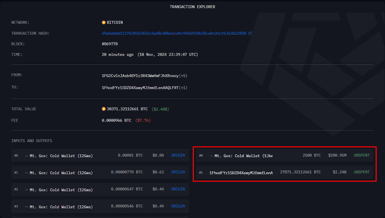385x218 pixels.
Task: Click the Mt. Gox entity icon in input #0
Action: tap(26, 156)
